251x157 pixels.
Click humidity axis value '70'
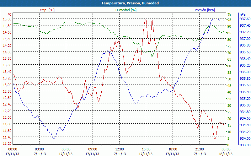pyautogui.click(x=229, y=53)
